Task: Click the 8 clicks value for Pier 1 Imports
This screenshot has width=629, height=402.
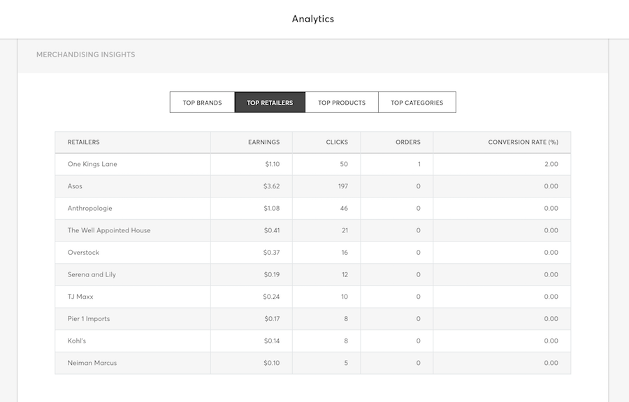Action: click(x=346, y=319)
